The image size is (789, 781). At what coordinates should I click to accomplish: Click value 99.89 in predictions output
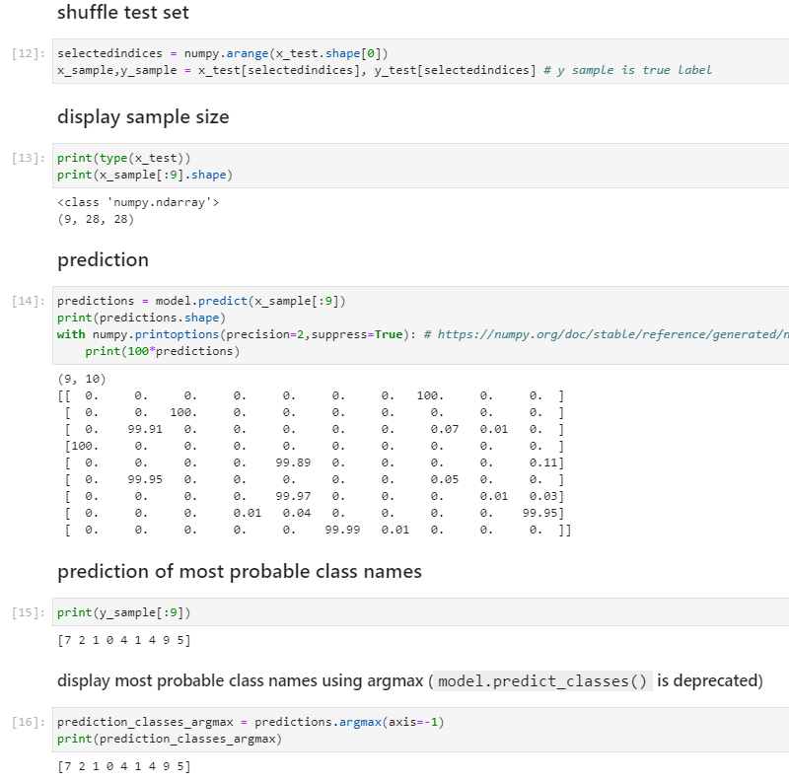pos(293,462)
